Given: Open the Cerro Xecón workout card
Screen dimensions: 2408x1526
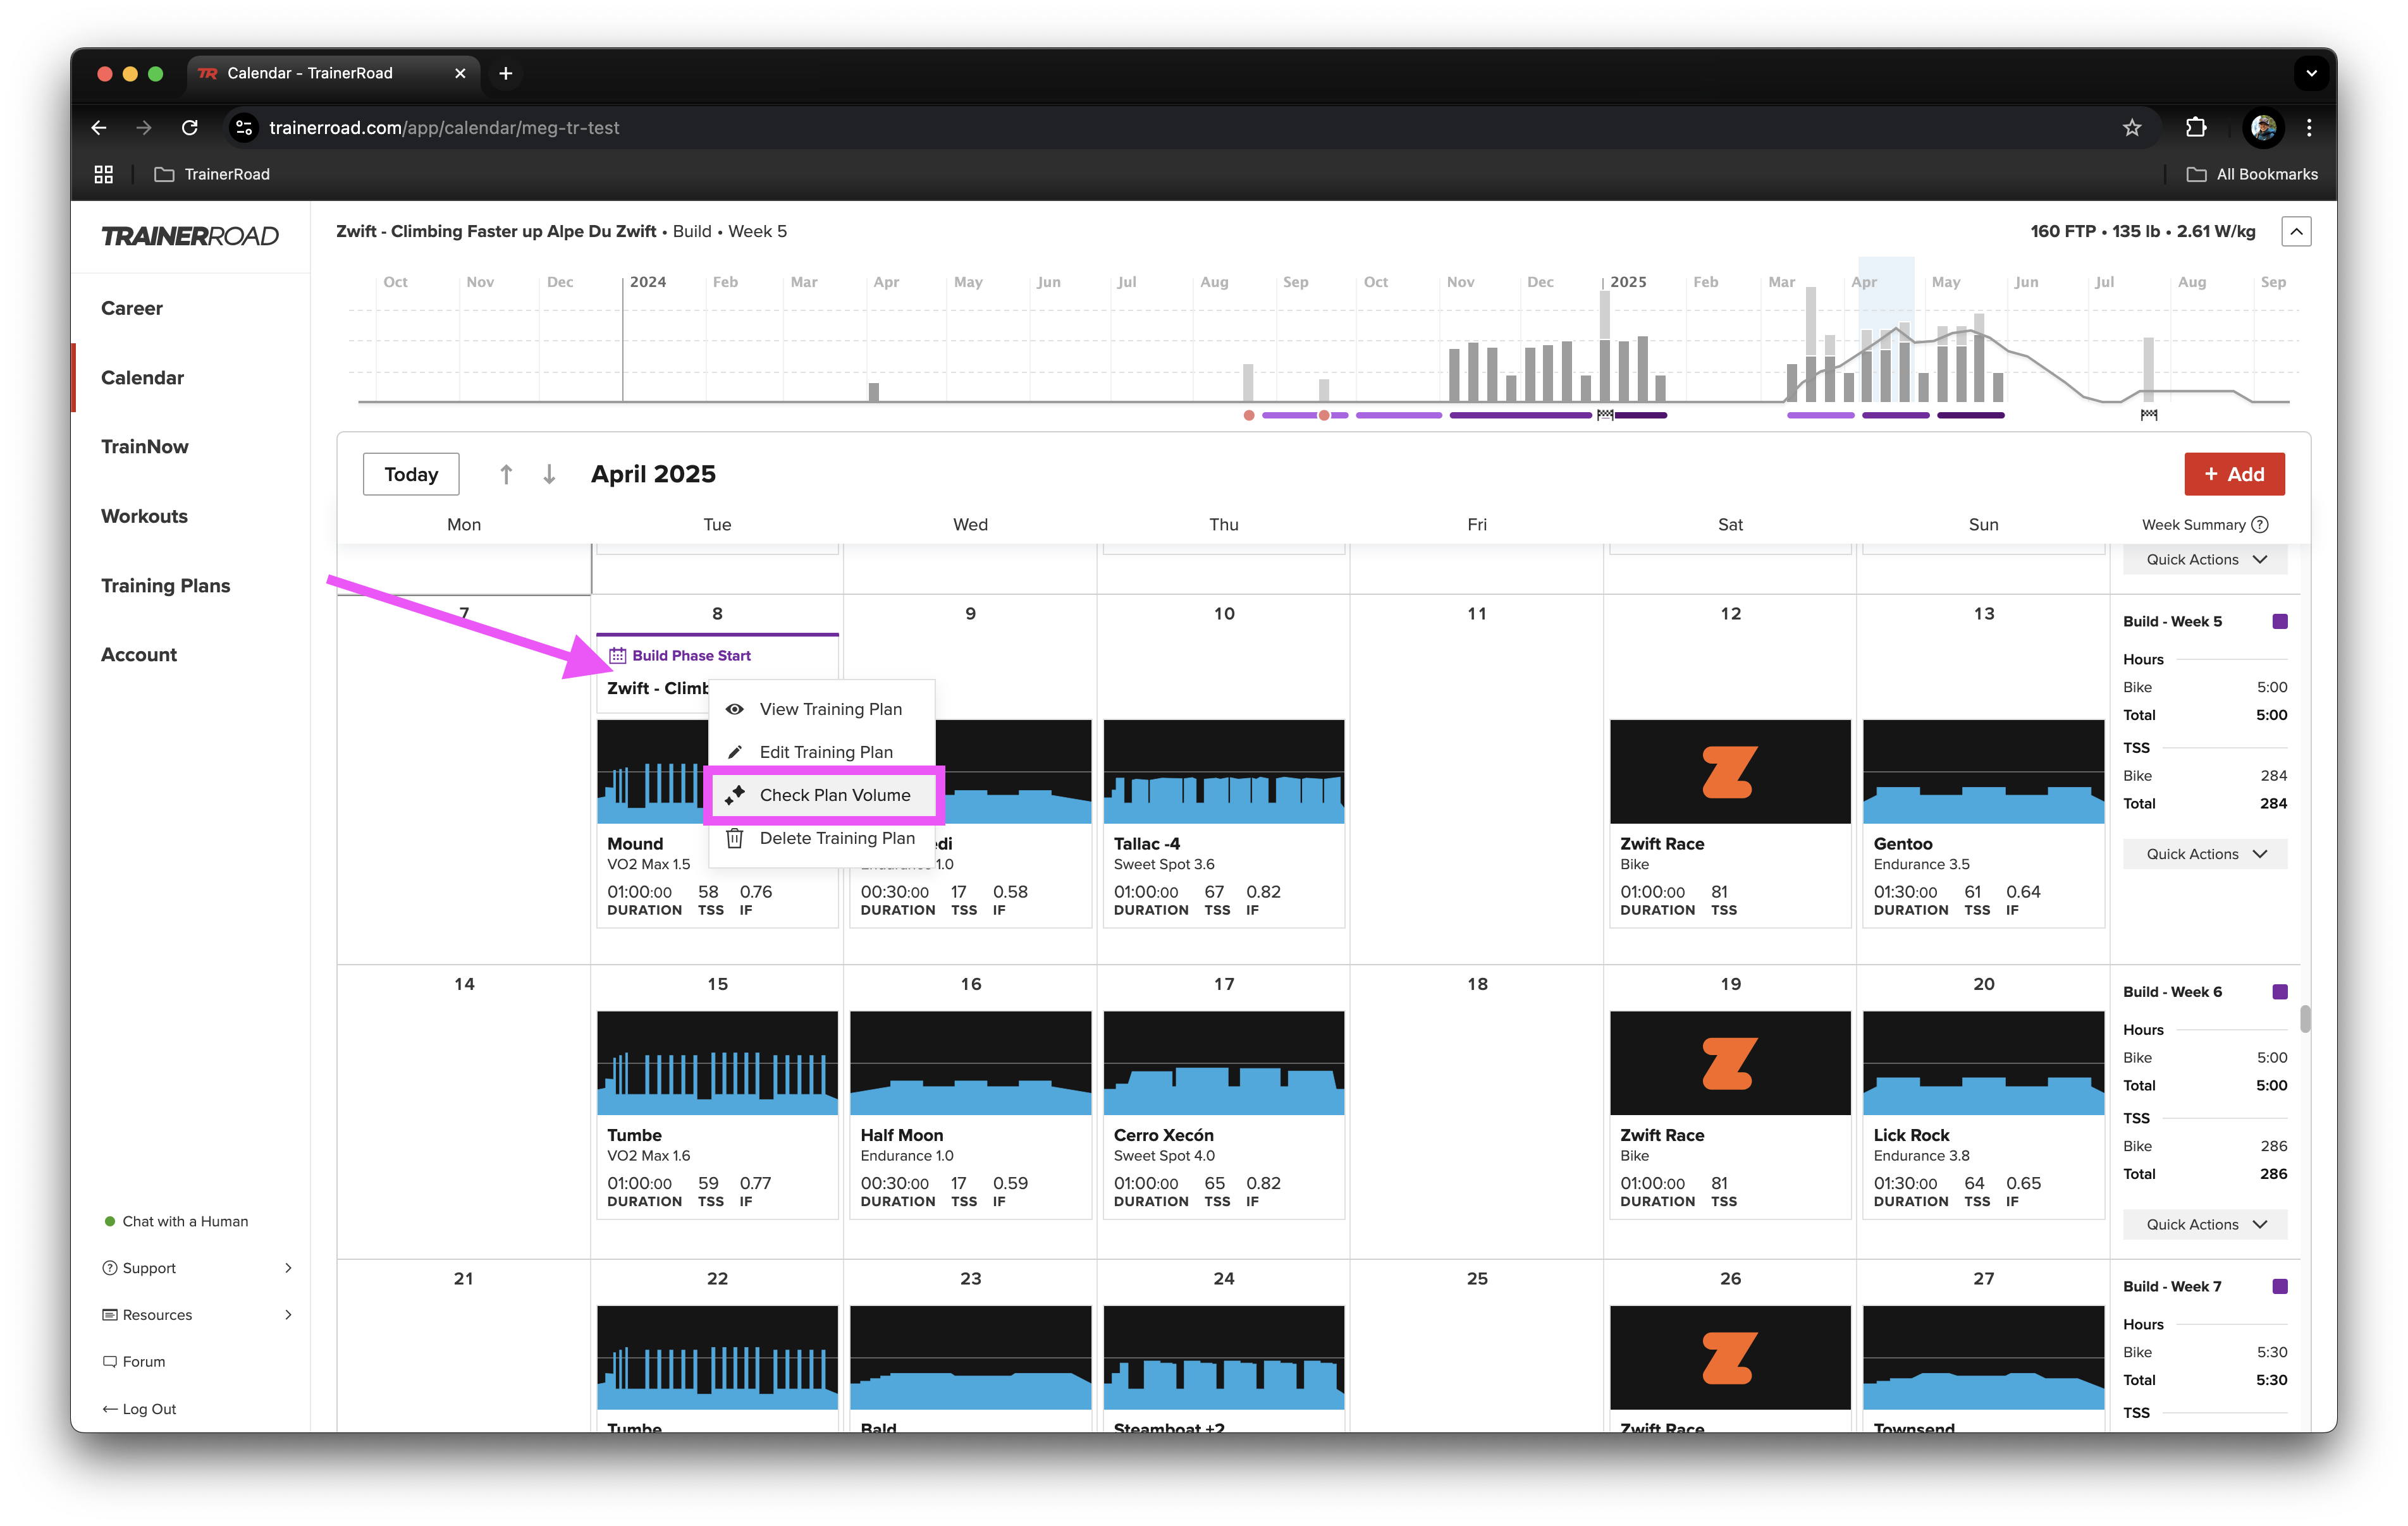Looking at the screenshot, I should 1223,1114.
